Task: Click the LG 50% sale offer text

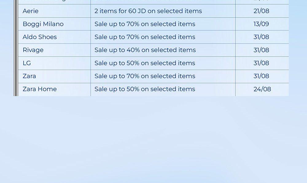Action: tap(145, 63)
